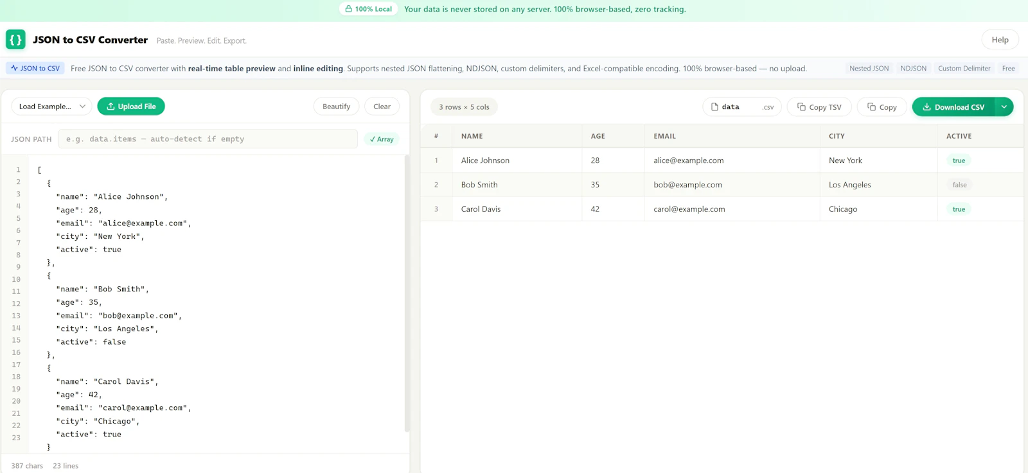This screenshot has width=1028, height=473.
Task: Click inside the JSON code editor
Action: point(215,304)
